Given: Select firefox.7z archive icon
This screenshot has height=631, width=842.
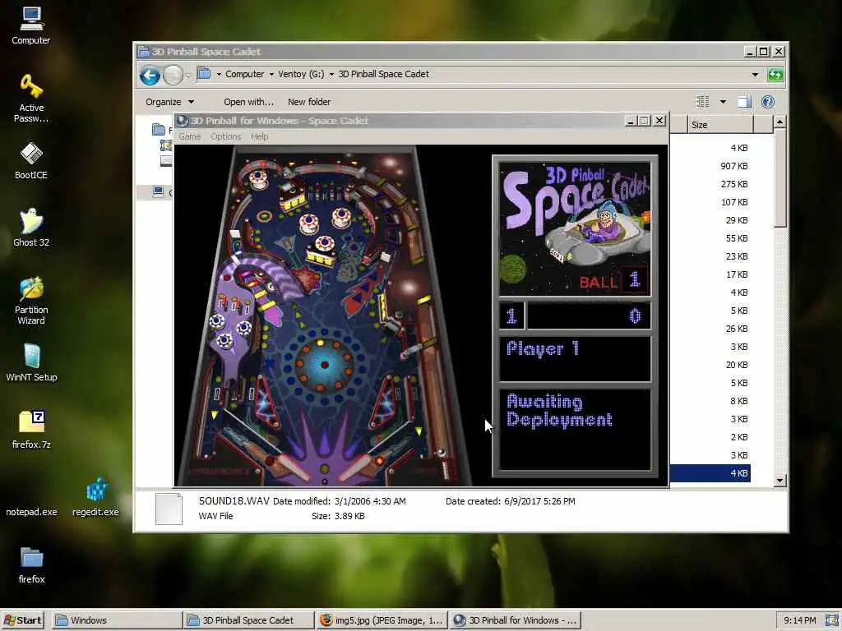Looking at the screenshot, I should click(31, 430).
